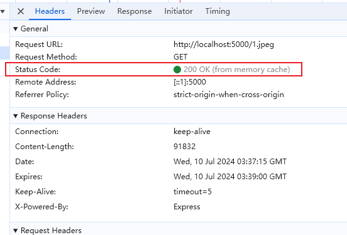Collapse the Response Headers section
The height and width of the screenshot is (235, 347).
click(x=16, y=116)
